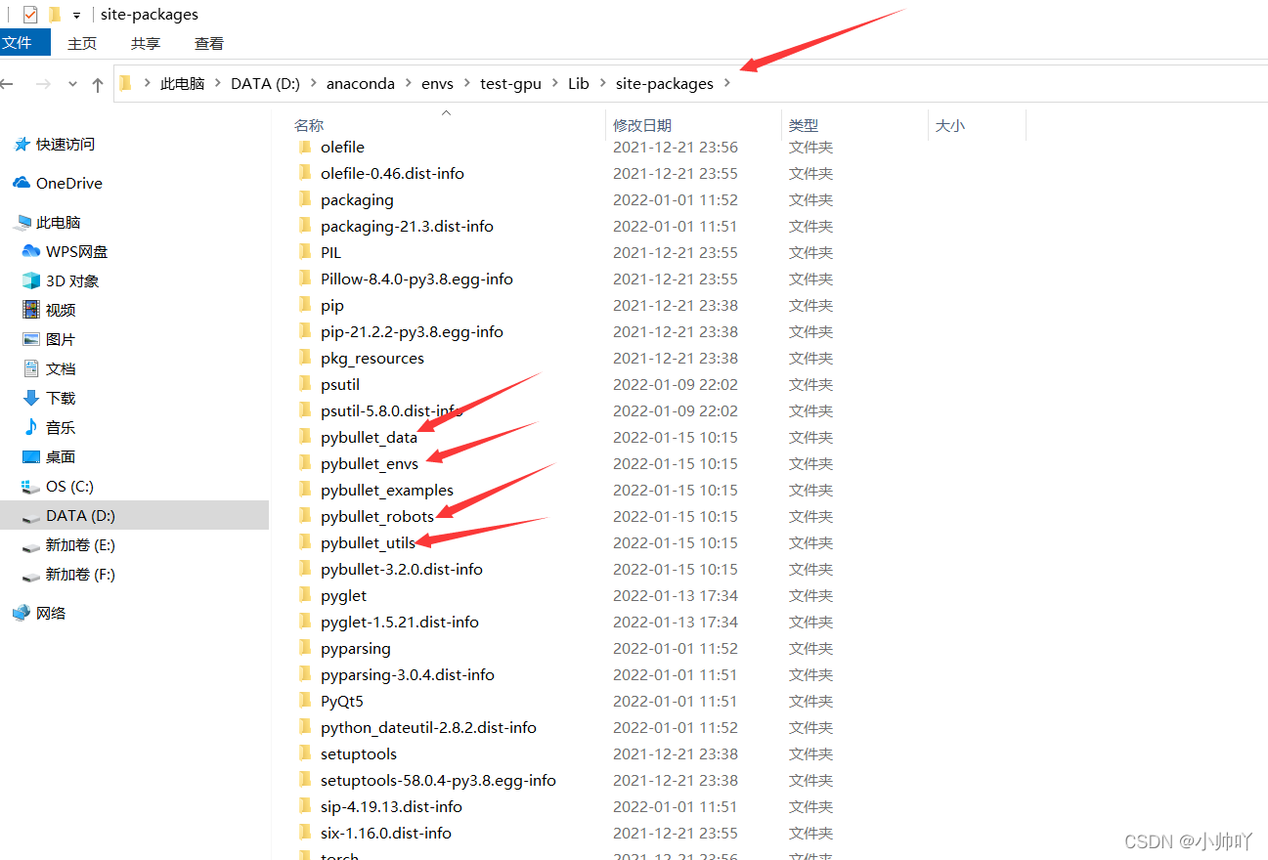Click the packaging folder icon
The width and height of the screenshot is (1268, 860).
point(305,199)
